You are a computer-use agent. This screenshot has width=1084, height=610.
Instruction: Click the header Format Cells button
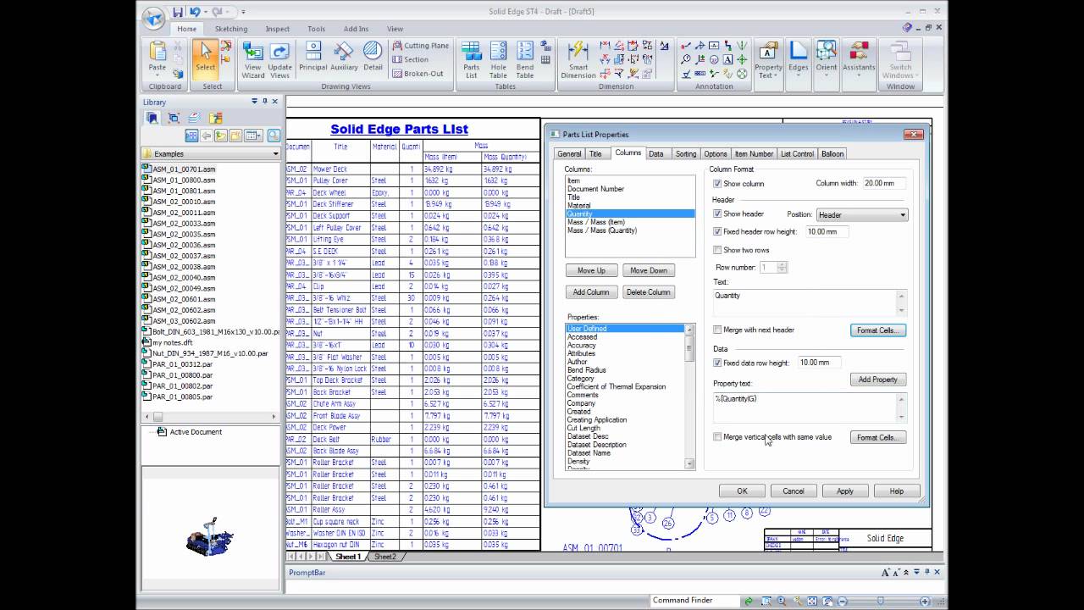click(x=878, y=330)
